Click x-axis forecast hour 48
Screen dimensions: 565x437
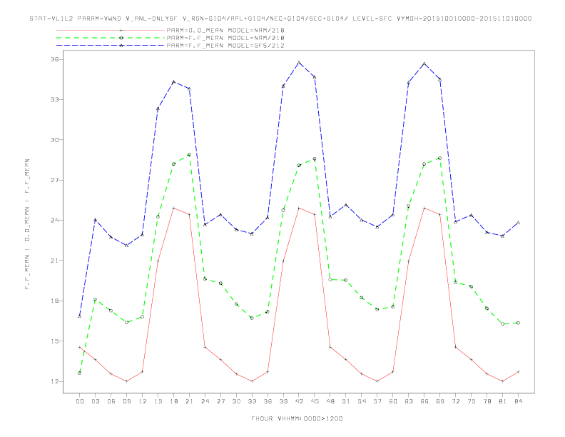point(330,401)
